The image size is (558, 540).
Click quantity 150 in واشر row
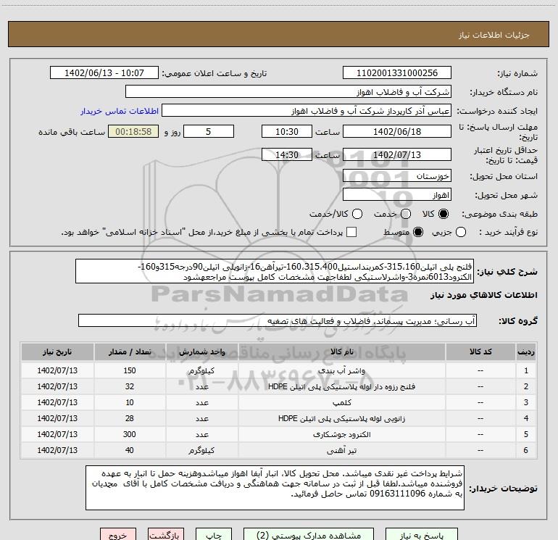click(130, 370)
